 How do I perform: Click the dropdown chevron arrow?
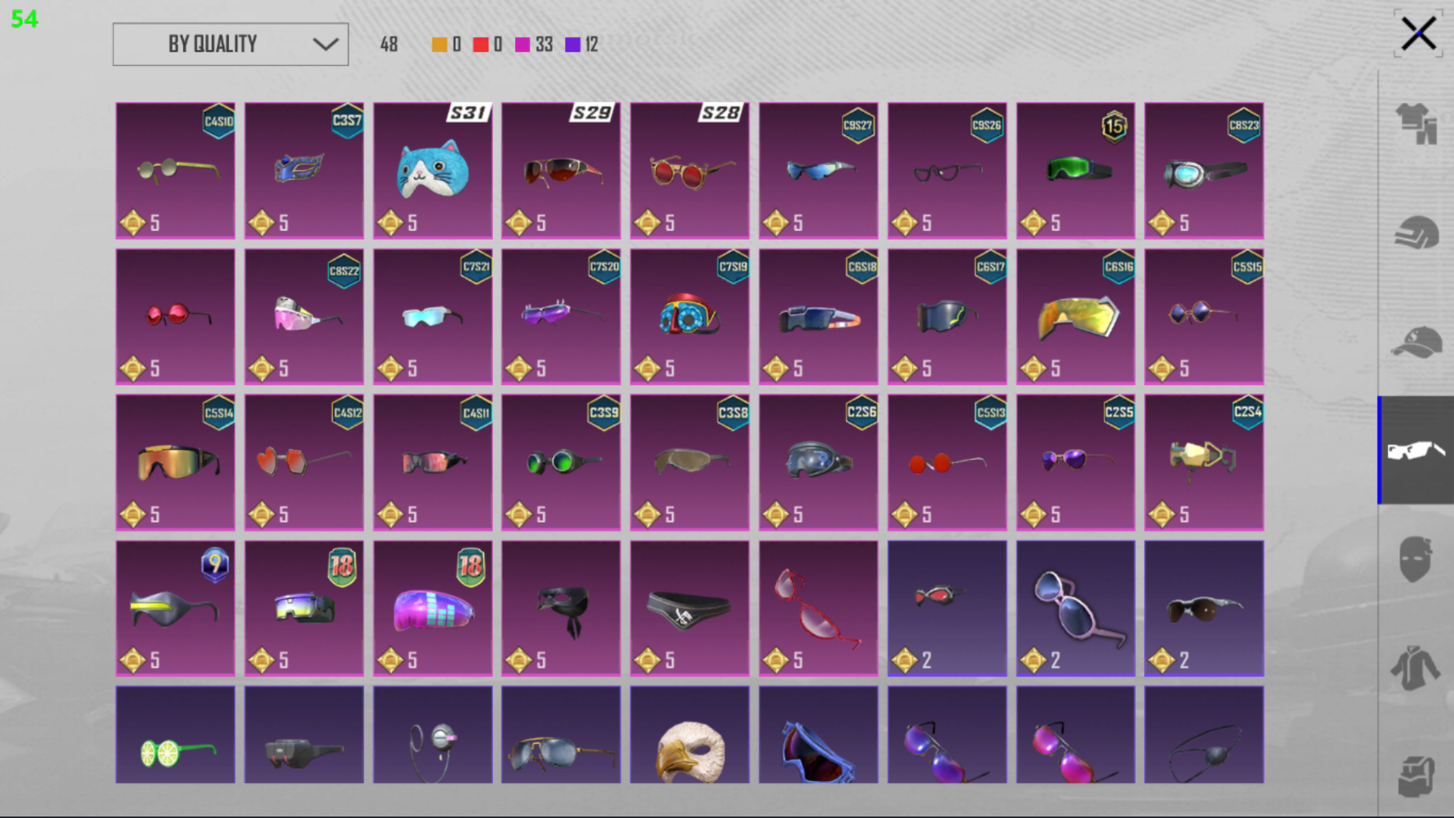326,44
